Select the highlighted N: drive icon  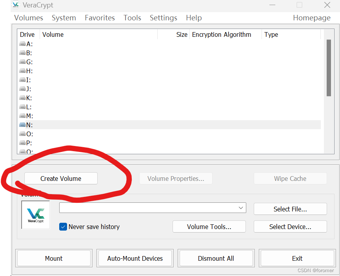click(x=22, y=124)
